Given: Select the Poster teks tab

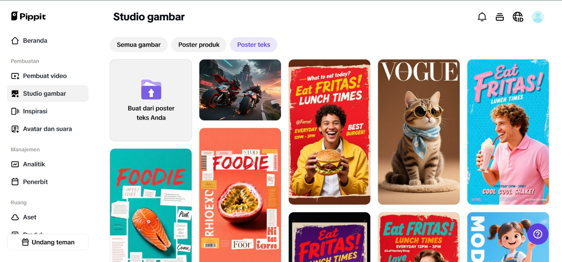Looking at the screenshot, I should pyautogui.click(x=254, y=45).
